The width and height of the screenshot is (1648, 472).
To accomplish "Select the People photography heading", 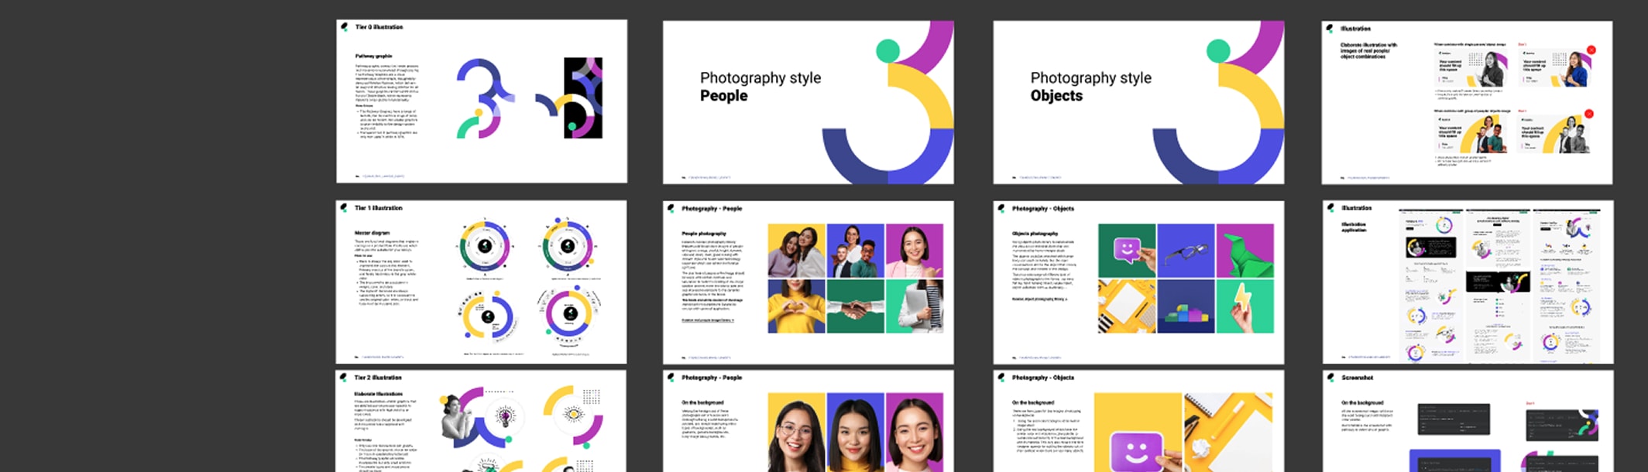I will pyautogui.click(x=704, y=233).
